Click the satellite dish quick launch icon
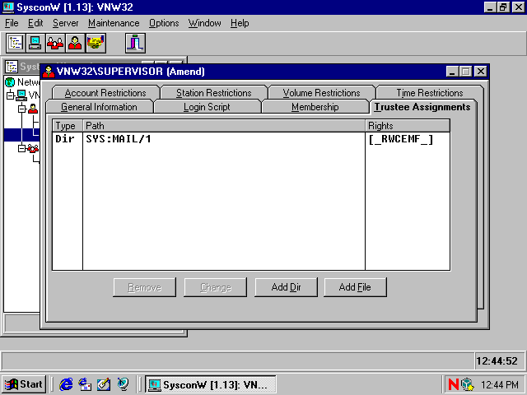527x395 pixels. click(123, 384)
